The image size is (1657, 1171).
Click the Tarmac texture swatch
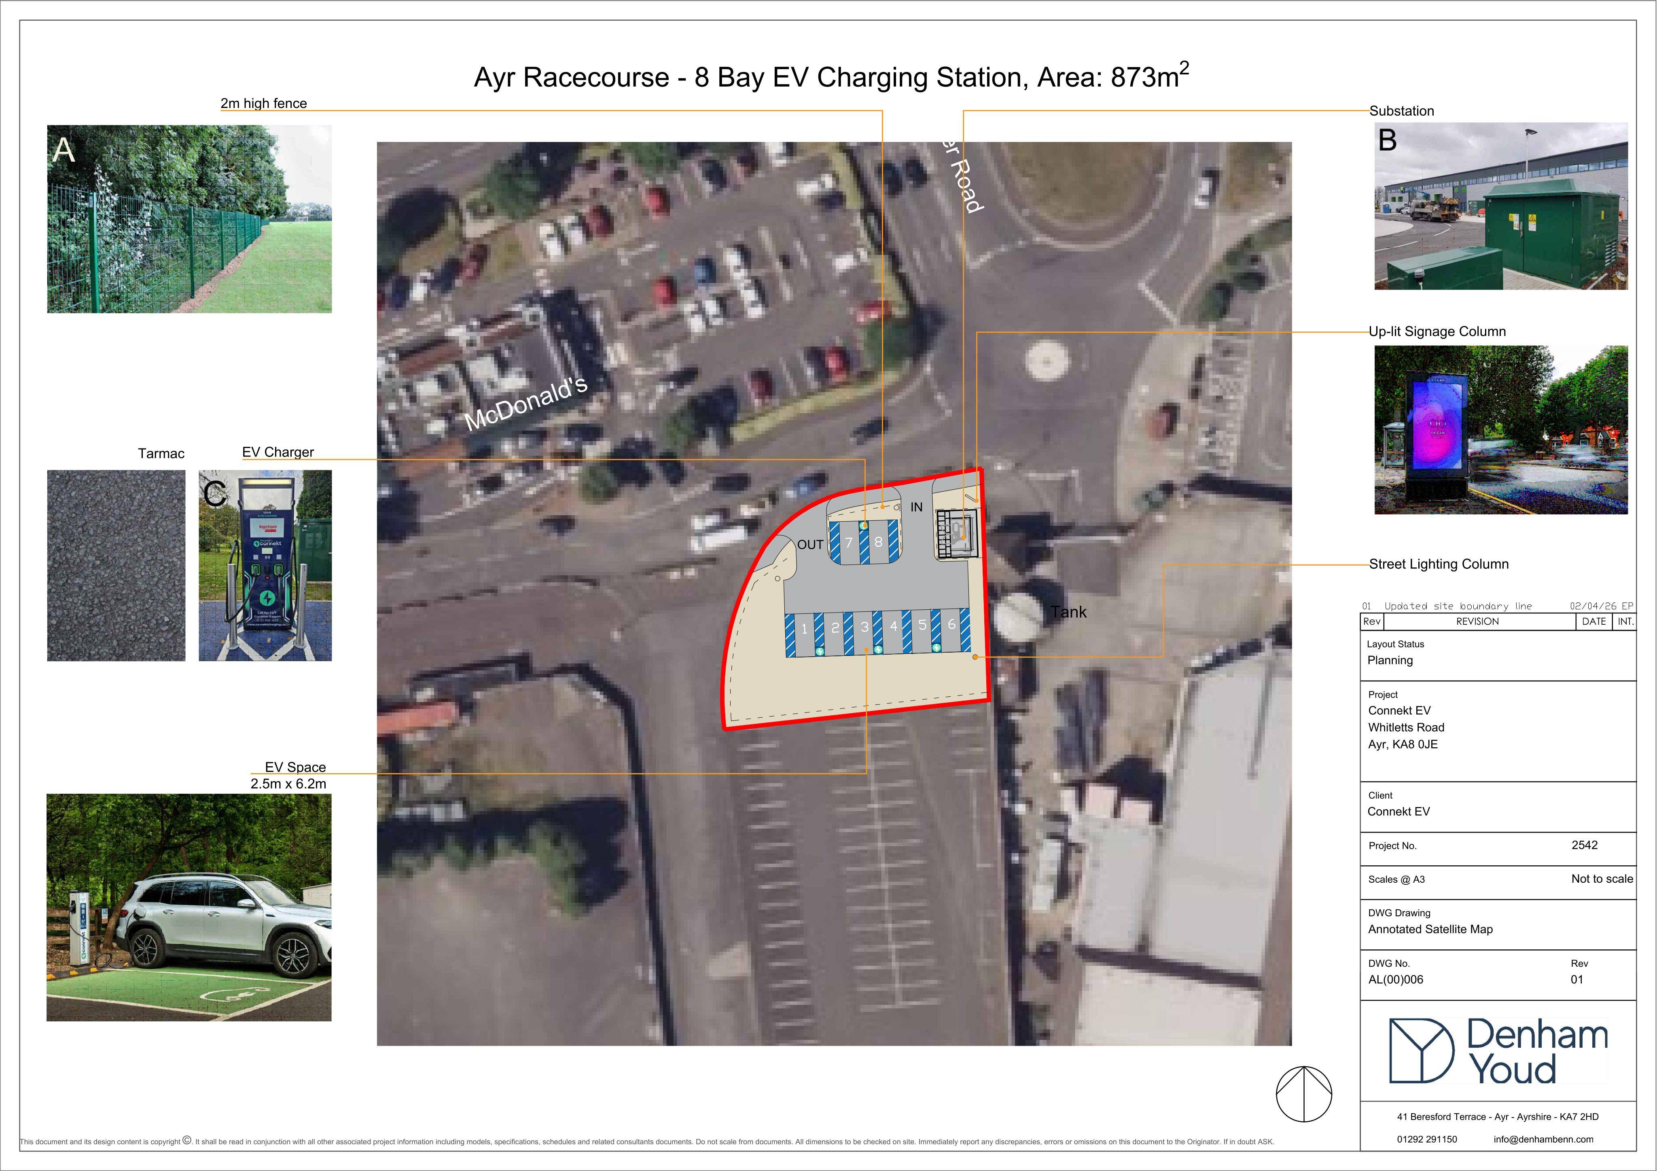pos(116,565)
